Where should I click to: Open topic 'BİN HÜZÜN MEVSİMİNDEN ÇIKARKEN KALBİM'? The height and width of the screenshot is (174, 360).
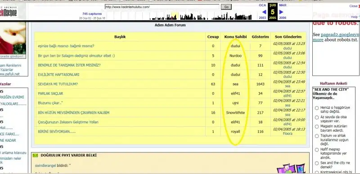coord(73,113)
